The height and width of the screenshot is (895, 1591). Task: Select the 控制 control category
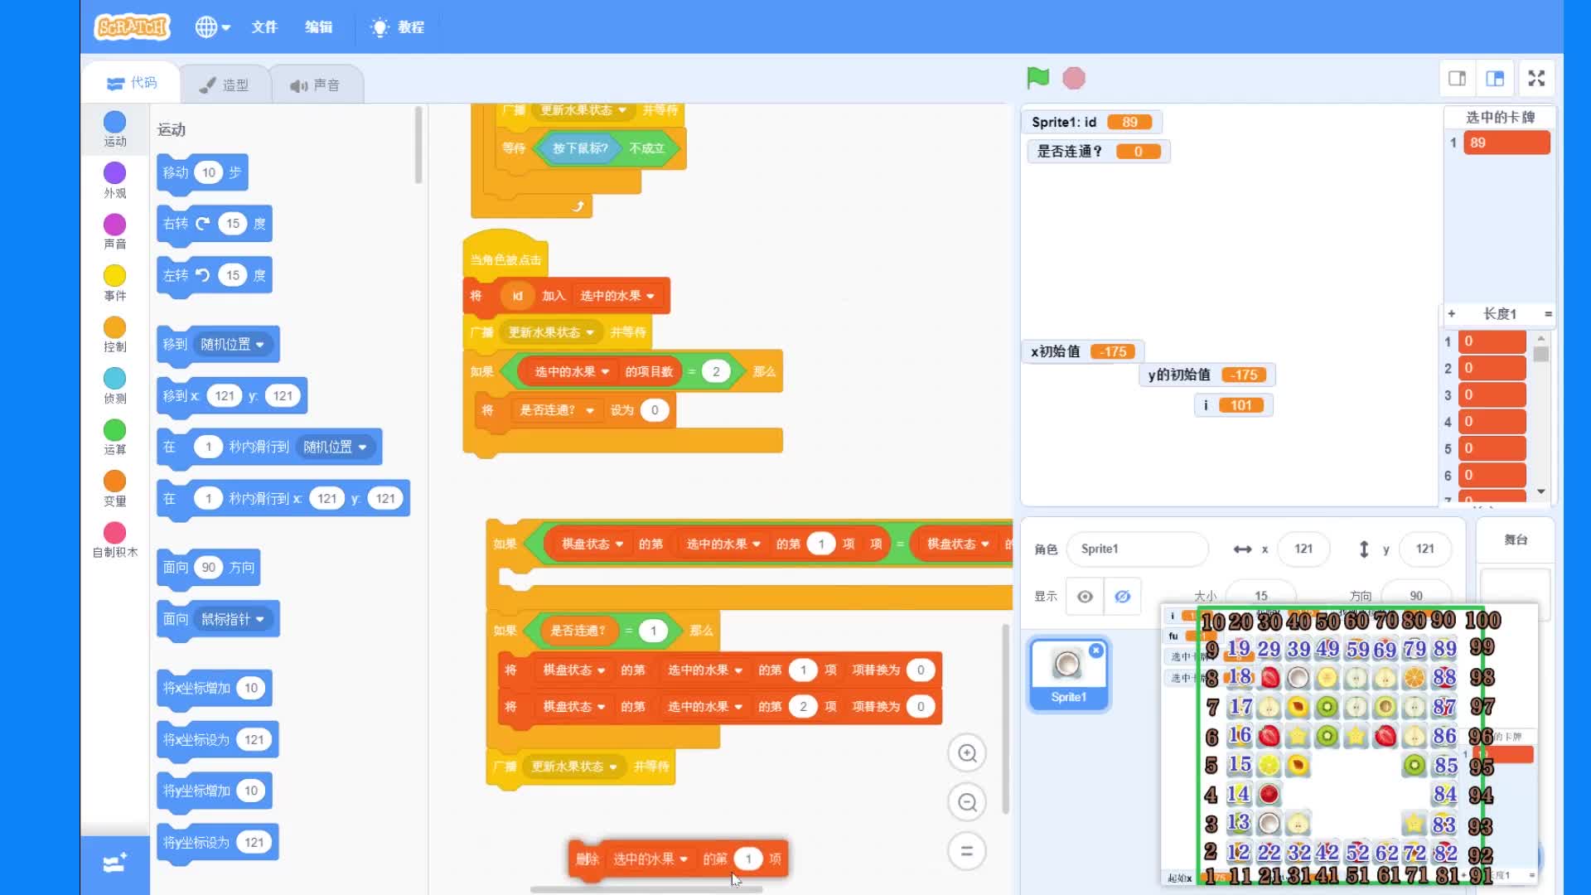pos(115,335)
